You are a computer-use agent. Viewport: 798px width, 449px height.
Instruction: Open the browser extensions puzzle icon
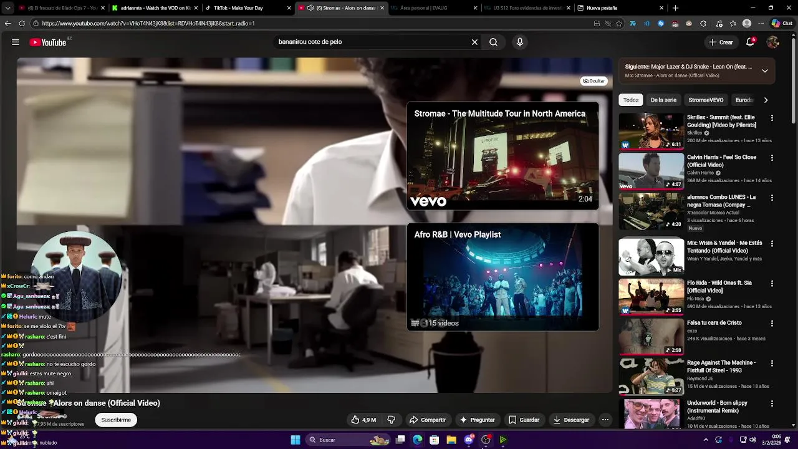703,23
